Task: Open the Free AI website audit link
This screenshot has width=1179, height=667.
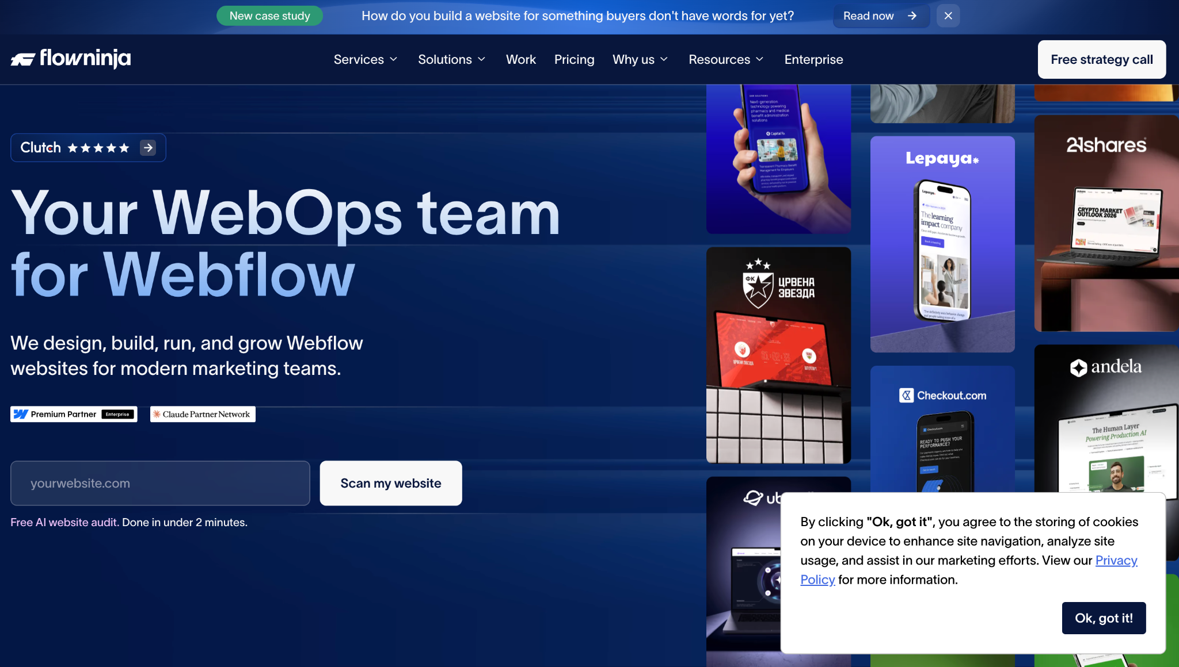Action: pos(64,522)
